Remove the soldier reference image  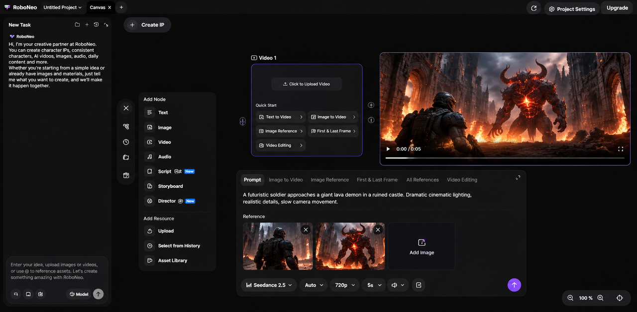coord(306,230)
